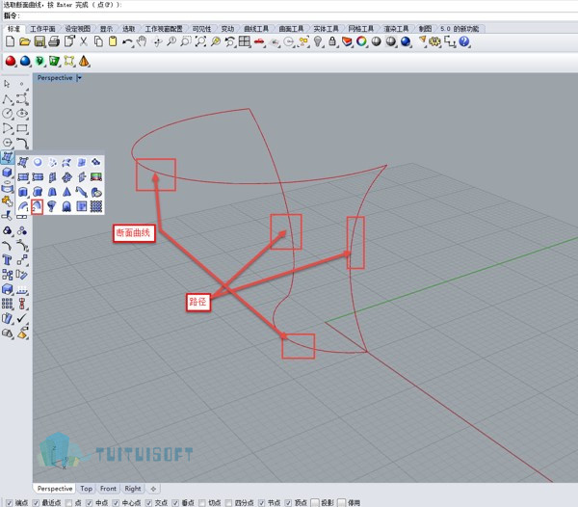
Task: Cut the selection with the scissors icon
Action: (x=84, y=41)
